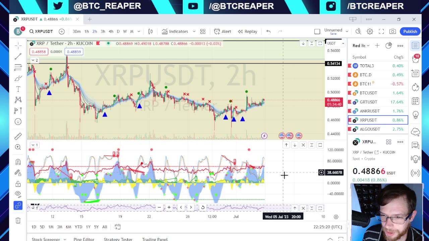Expand the timeframe dropdown arrow

[139, 31]
